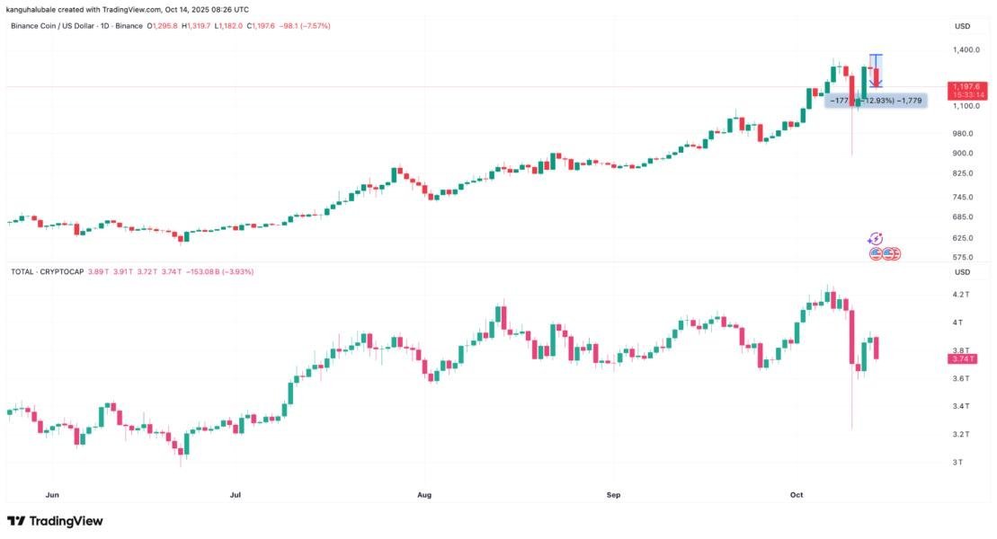Click the purple lightning event icon

pyautogui.click(x=876, y=239)
